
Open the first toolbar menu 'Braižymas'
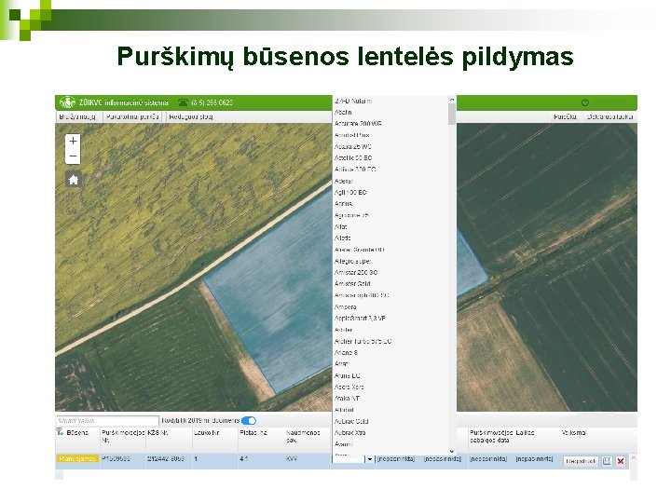pos(77,116)
